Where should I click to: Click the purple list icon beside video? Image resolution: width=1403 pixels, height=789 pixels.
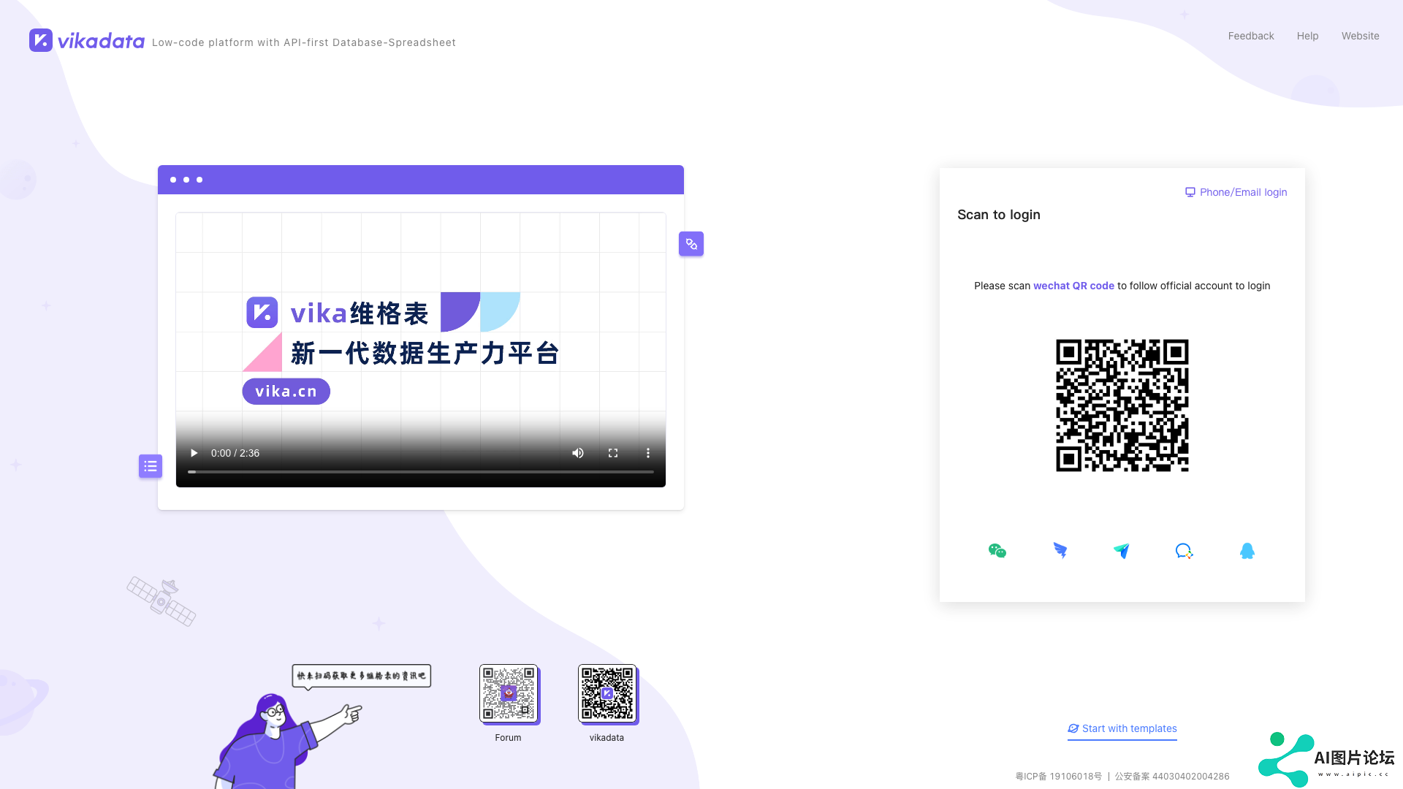tap(151, 466)
